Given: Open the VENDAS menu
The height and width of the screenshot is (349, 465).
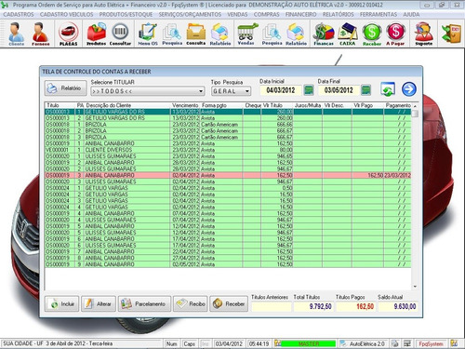Looking at the screenshot, I should pos(237,15).
